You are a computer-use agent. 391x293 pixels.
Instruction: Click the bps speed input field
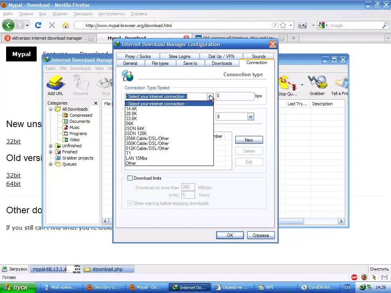pos(235,96)
